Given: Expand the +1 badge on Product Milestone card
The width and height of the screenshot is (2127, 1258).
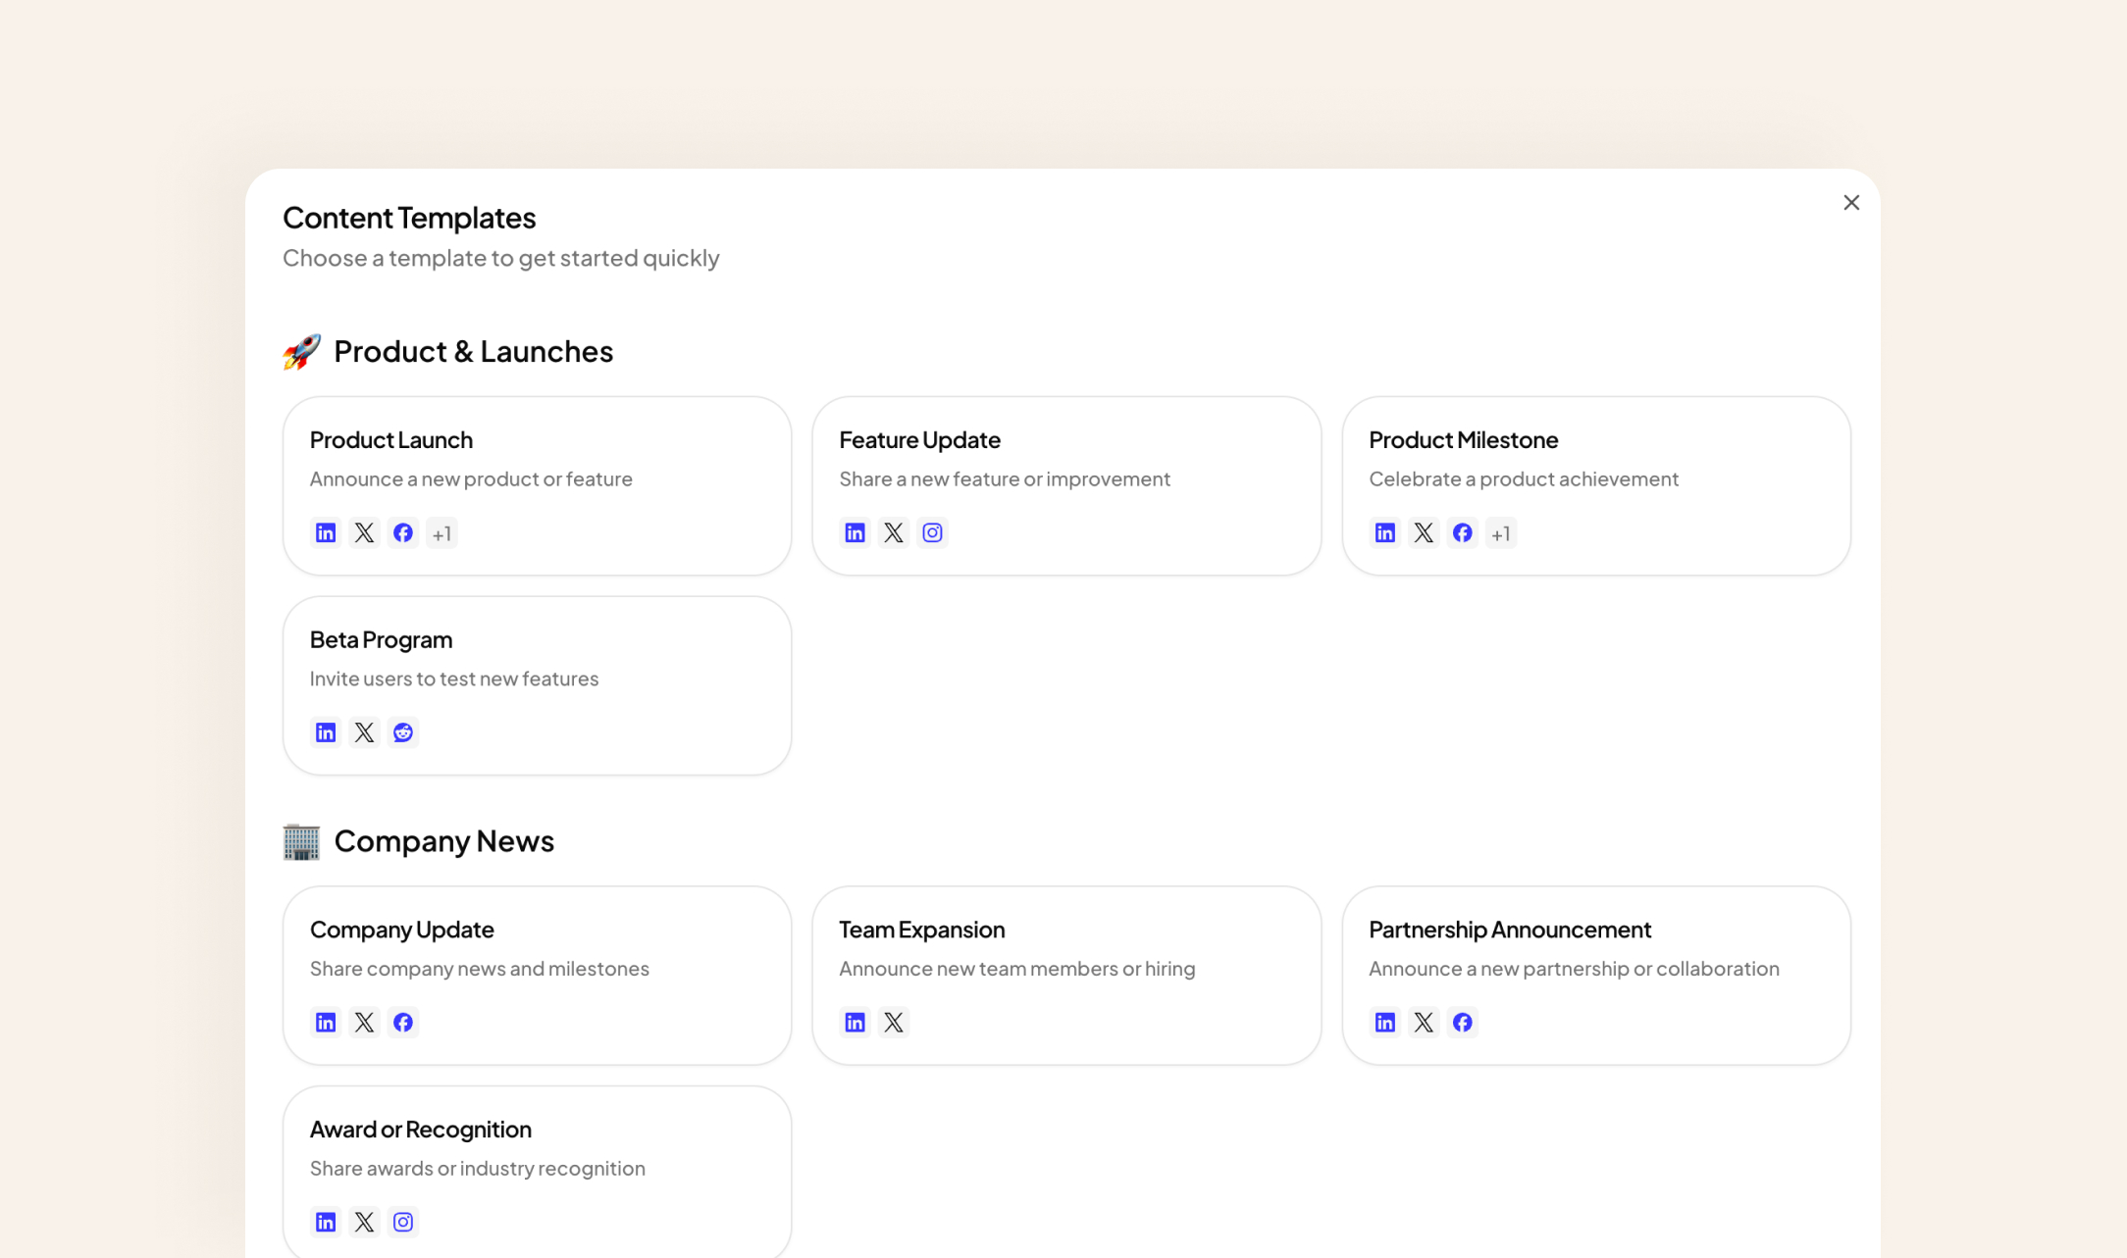Looking at the screenshot, I should [x=1501, y=532].
